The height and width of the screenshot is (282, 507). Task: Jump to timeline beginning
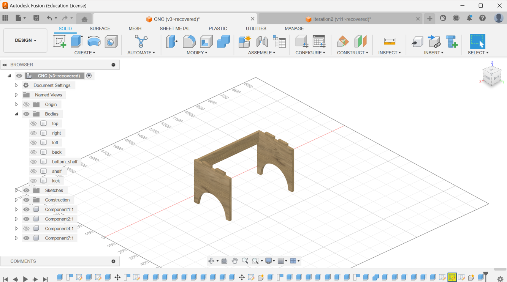click(6, 279)
